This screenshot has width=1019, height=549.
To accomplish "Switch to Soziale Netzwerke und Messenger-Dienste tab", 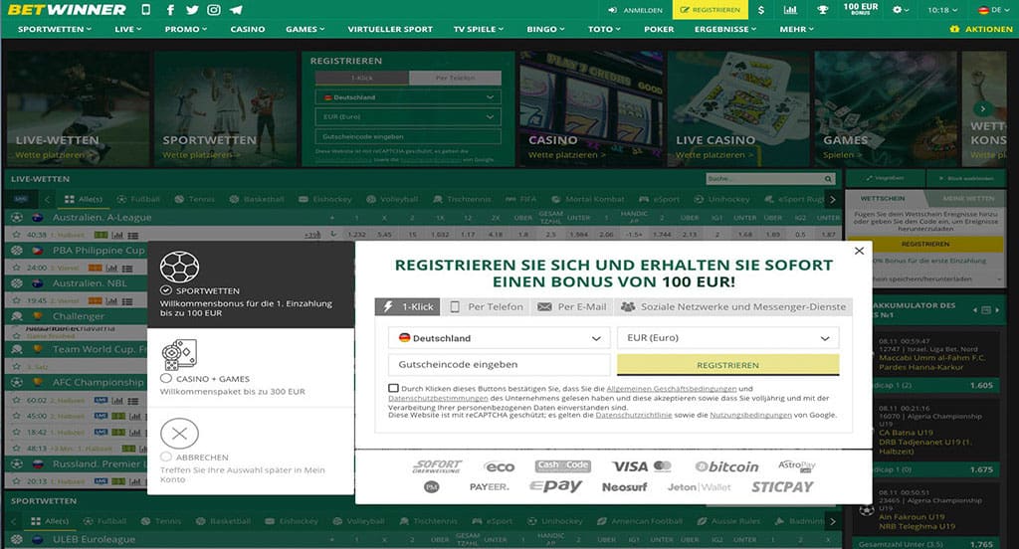I will pos(732,306).
